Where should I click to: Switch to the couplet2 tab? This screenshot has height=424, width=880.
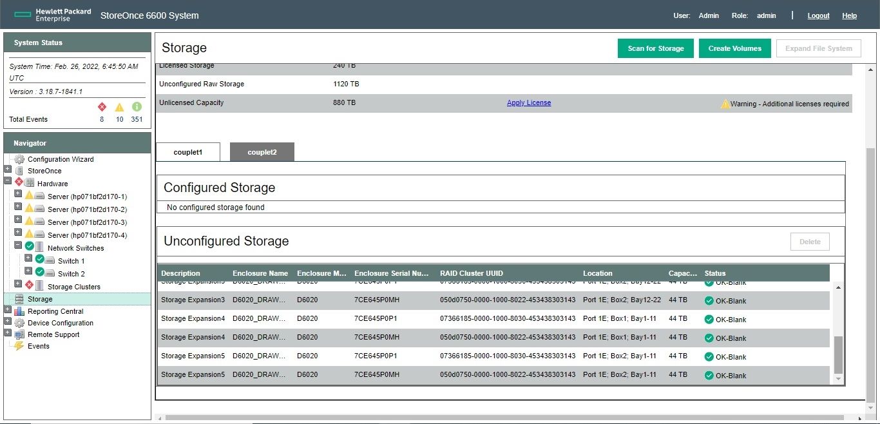pos(262,152)
